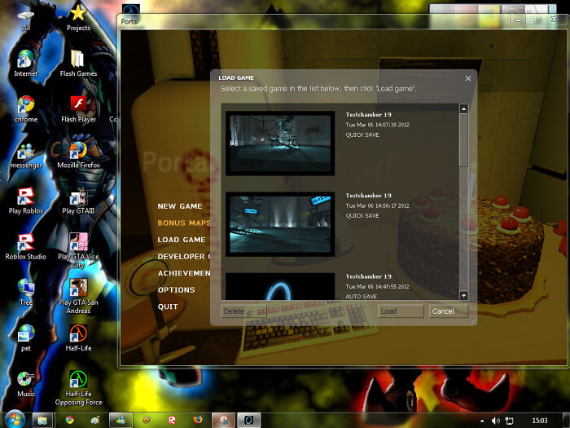Open the Internet desktop shortcut
570x428 pixels.
[x=26, y=64]
